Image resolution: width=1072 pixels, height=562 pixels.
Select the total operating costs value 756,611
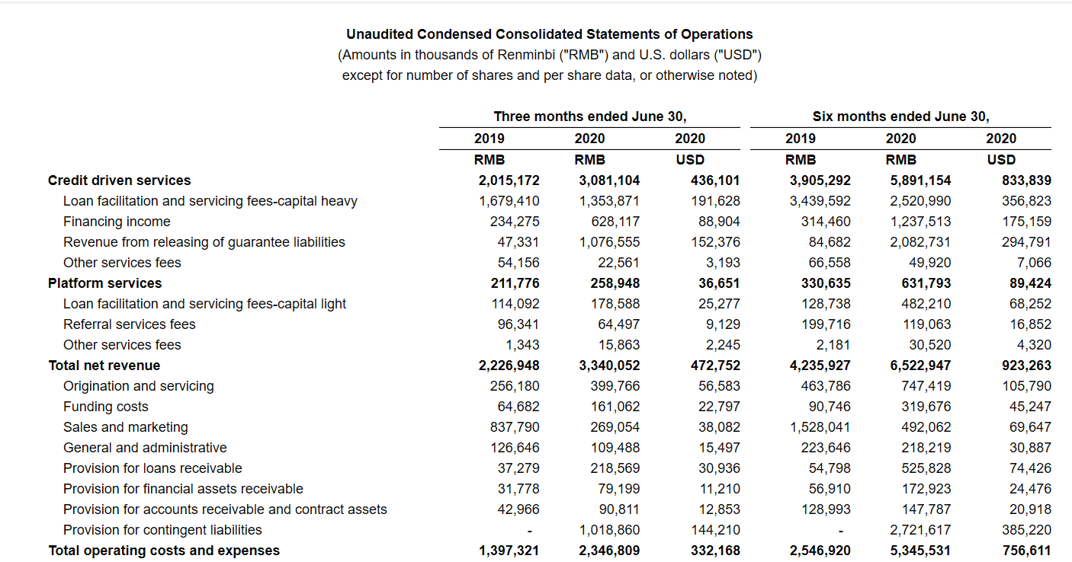(x=1026, y=551)
